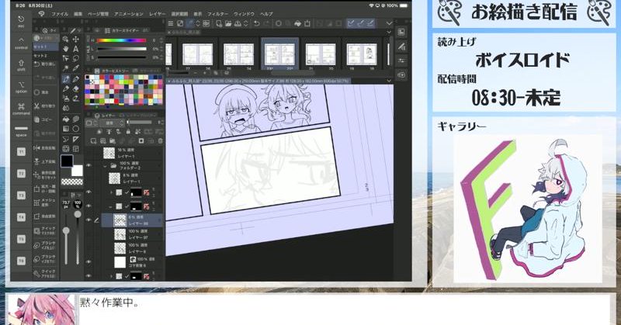Click hue value stepper arrows
This screenshot has height=325, width=621.
pos(161,40)
